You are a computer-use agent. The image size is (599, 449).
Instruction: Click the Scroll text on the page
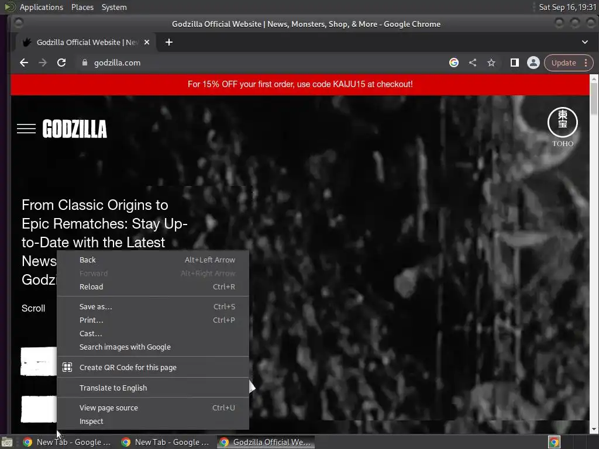pyautogui.click(x=33, y=308)
